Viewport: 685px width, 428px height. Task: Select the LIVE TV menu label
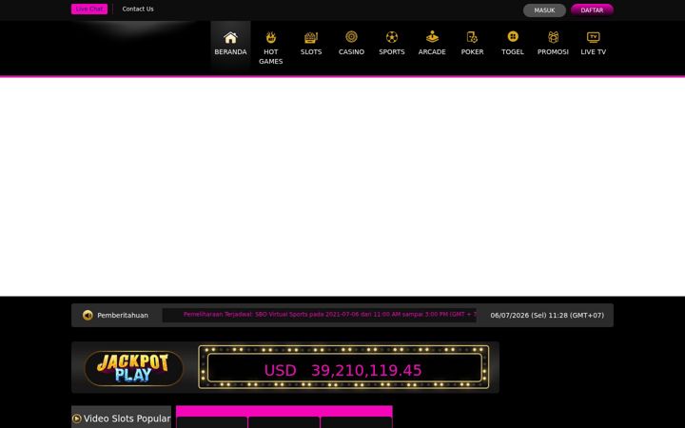click(x=594, y=51)
